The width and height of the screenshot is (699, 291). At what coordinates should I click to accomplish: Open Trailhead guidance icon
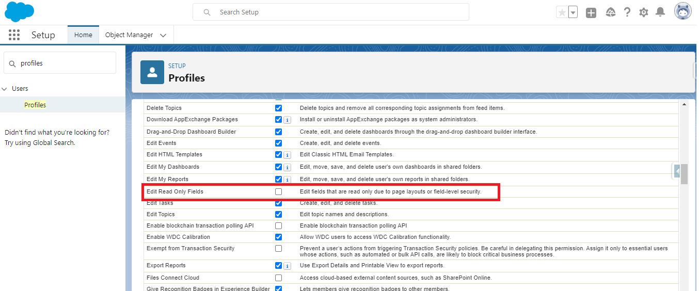[611, 12]
